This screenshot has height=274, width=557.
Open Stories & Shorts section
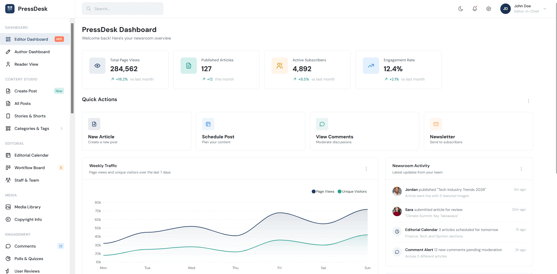(x=35, y=116)
